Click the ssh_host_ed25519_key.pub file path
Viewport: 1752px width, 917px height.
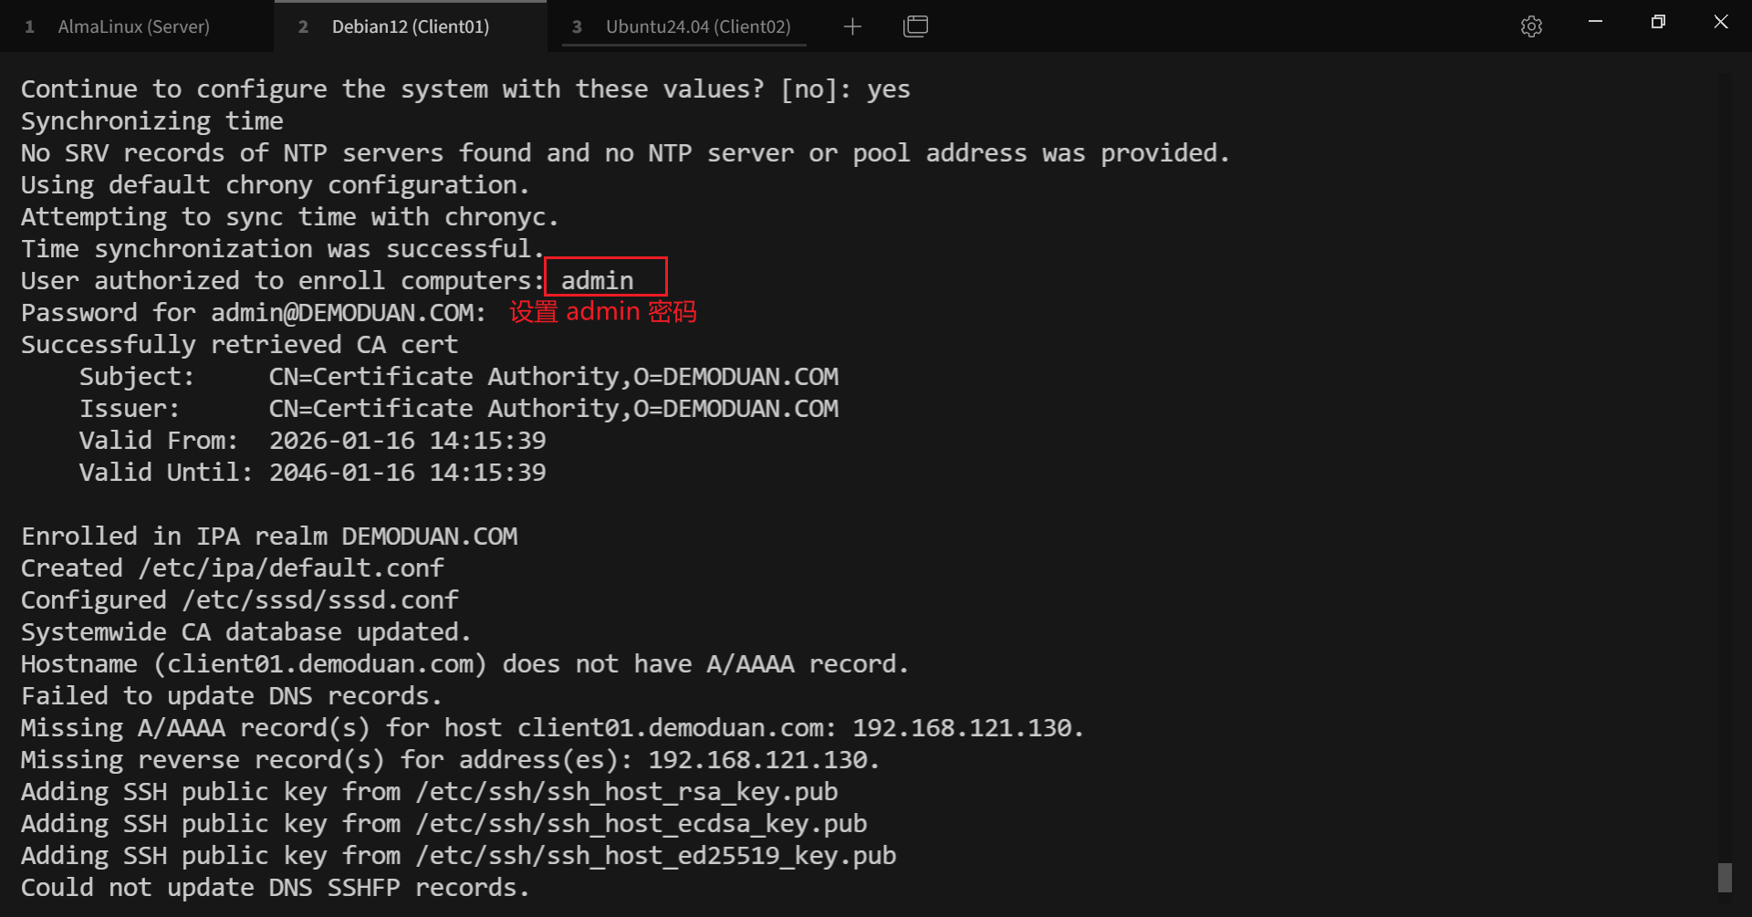click(x=655, y=855)
